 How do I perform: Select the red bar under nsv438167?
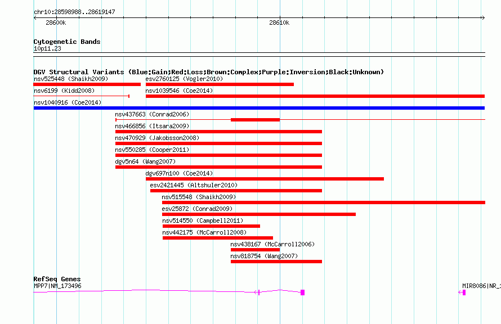255,250
